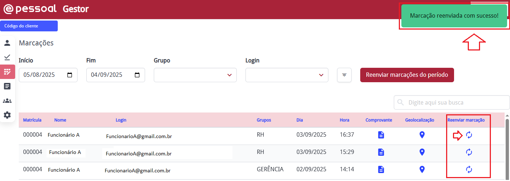
Task: Open calendar picker for Início date
Action: click(70, 75)
